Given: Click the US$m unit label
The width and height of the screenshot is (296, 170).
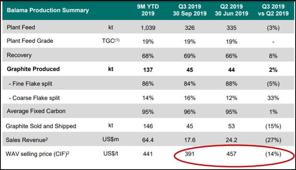Looking at the screenshot, I should (110, 140).
